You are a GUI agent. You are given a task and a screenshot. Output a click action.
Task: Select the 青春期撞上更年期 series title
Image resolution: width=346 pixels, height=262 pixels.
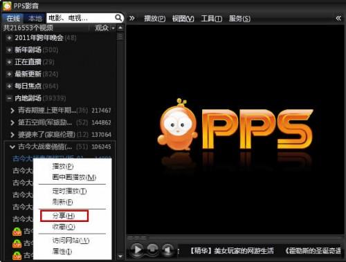(x=47, y=111)
